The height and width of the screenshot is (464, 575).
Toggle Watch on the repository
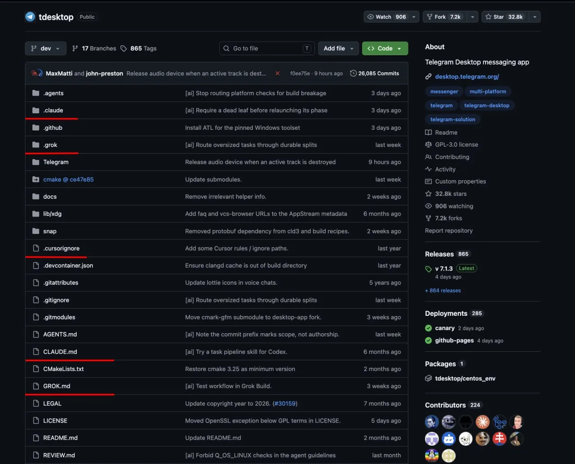(386, 17)
